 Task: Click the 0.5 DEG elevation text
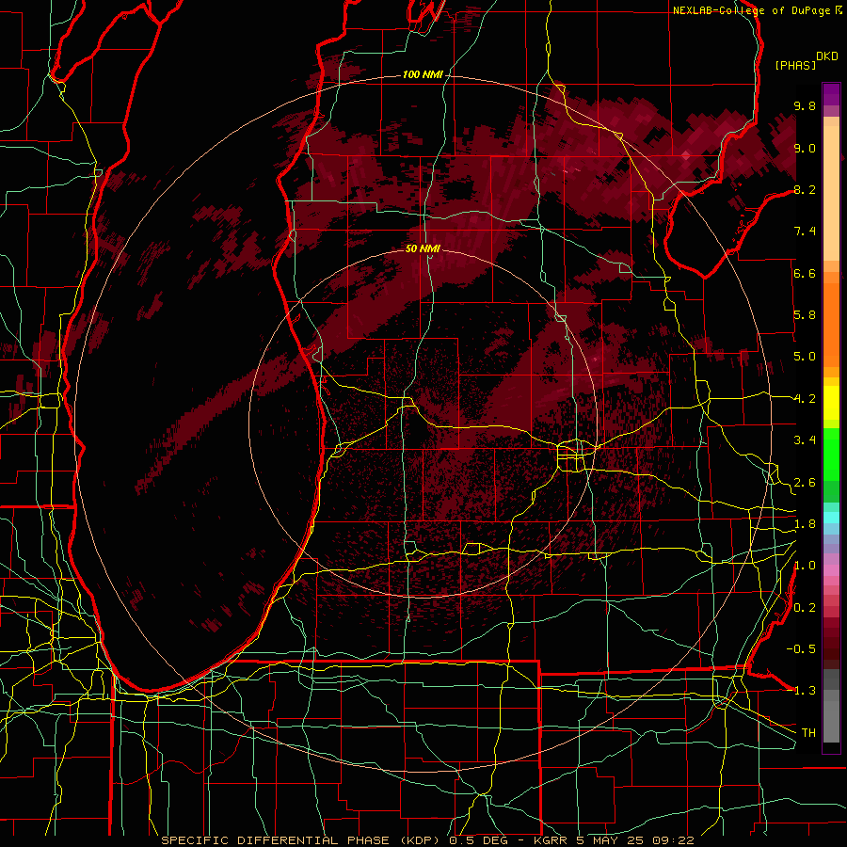tap(481, 840)
